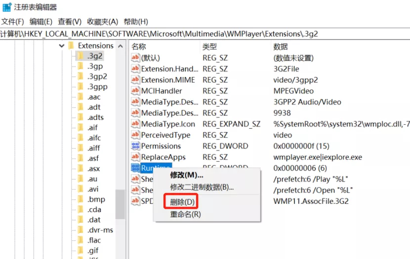410x259 pixels.
Task: Click the Runtime DWORD binary icon
Action: [x=135, y=168]
